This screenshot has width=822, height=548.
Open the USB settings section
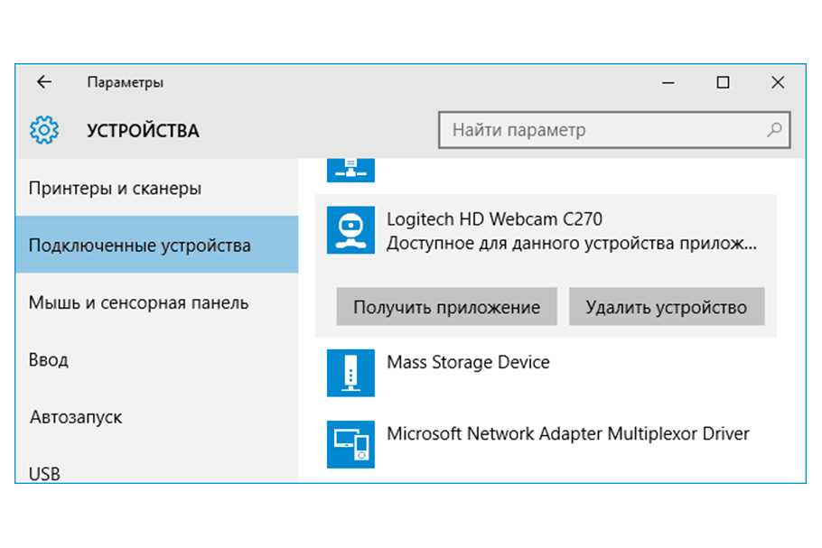[45, 473]
